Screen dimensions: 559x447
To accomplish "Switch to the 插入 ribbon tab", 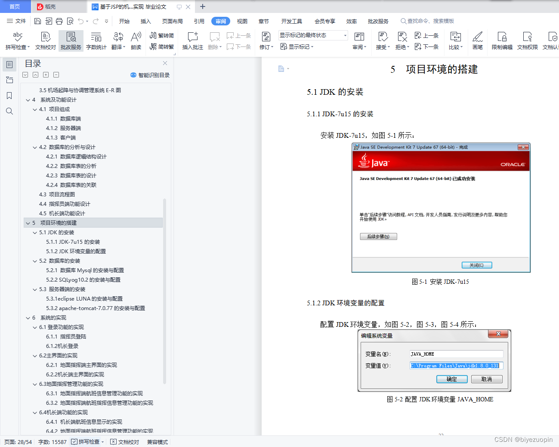I will point(146,21).
